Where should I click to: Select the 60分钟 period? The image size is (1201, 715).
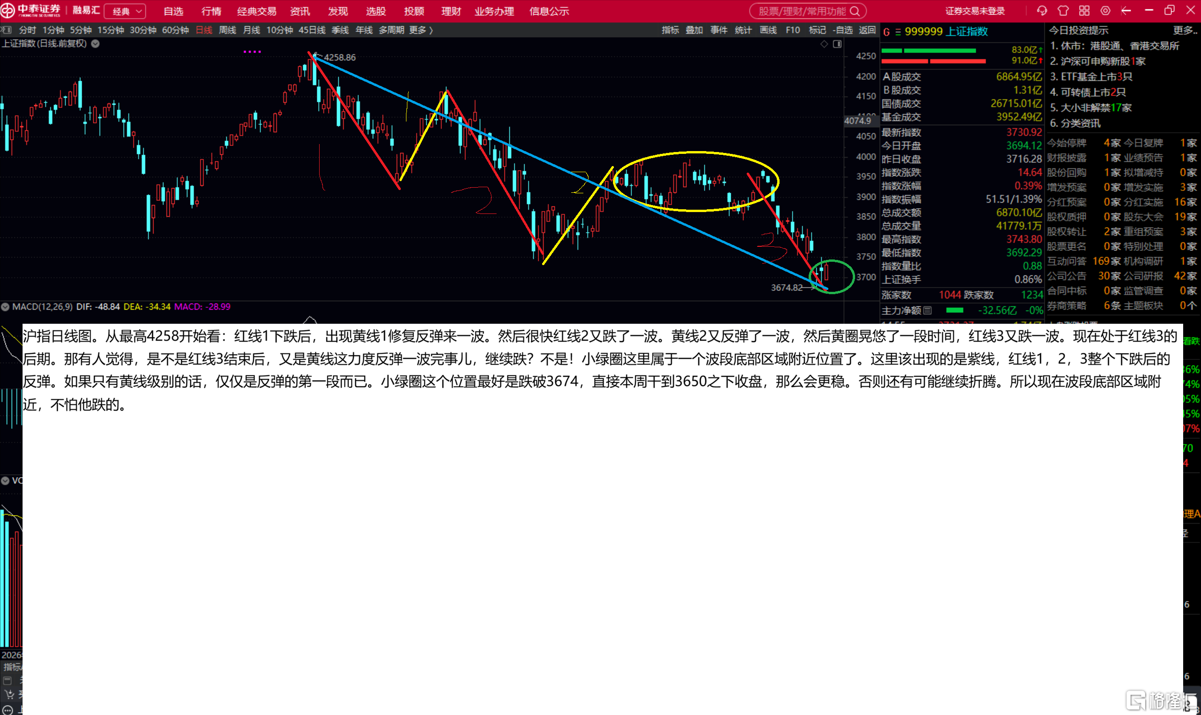176,30
